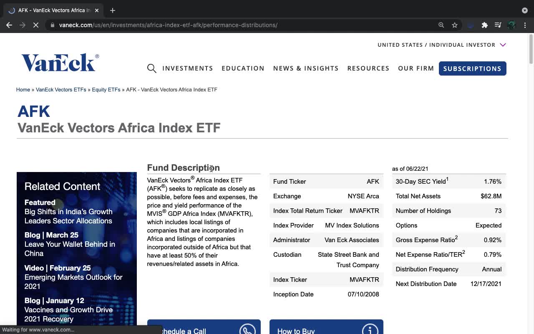The height and width of the screenshot is (334, 534).
Task: Close the AFK VanEck Vectors tab
Action: [x=97, y=10]
